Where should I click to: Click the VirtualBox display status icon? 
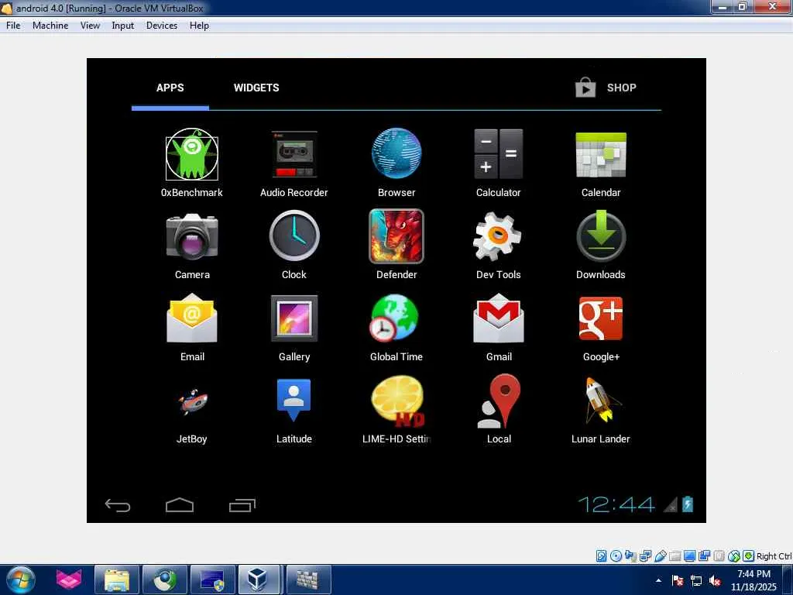pyautogui.click(x=689, y=556)
